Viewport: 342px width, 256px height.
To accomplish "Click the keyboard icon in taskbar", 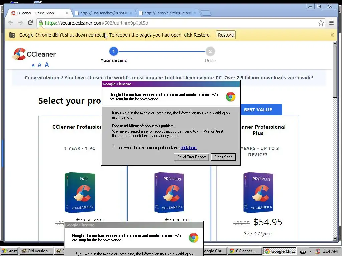I will (x=303, y=251).
